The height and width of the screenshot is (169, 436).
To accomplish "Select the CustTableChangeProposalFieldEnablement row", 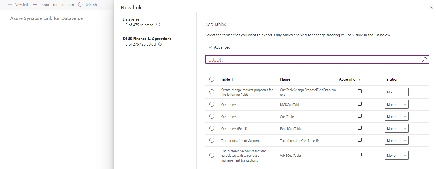I will pos(212,92).
